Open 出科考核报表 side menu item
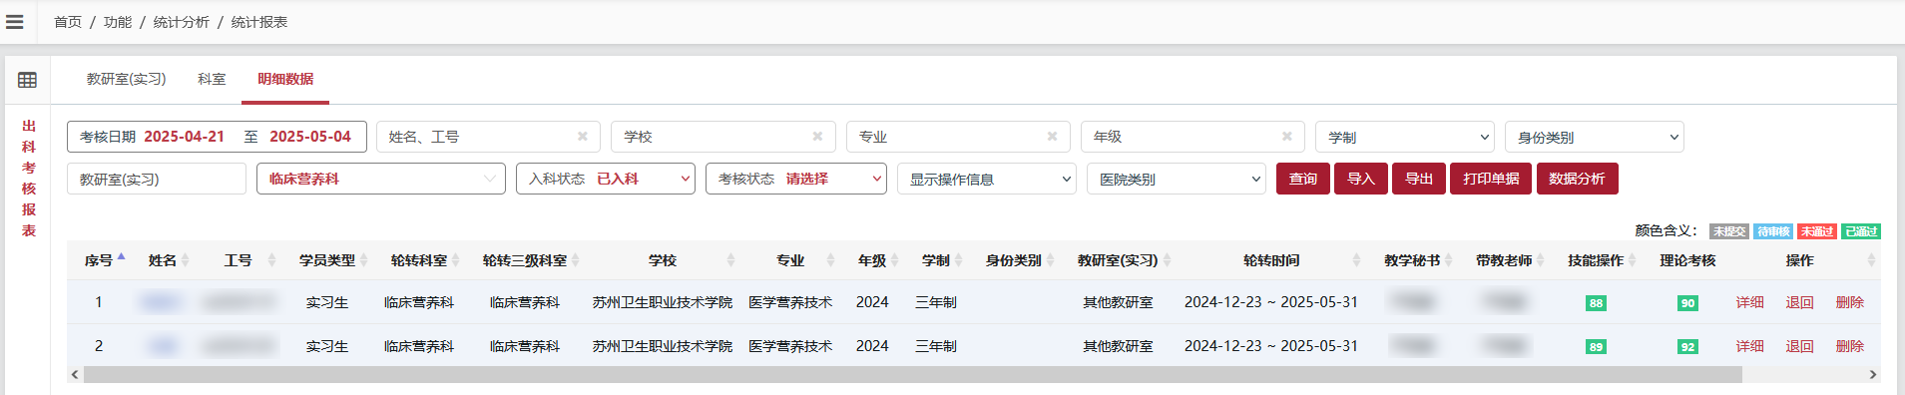1905x395 pixels. [29, 179]
